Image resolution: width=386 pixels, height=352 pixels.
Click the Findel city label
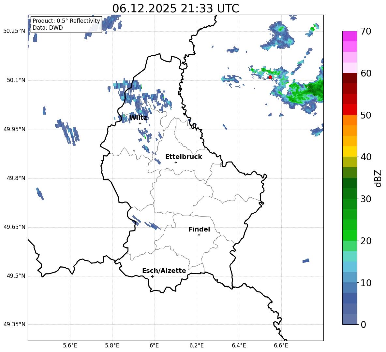pyautogui.click(x=199, y=229)
